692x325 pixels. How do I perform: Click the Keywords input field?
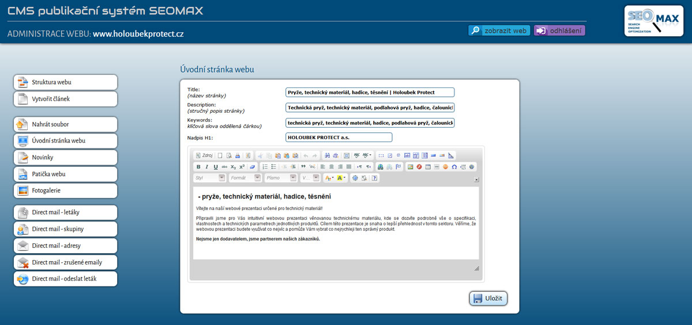(370, 123)
